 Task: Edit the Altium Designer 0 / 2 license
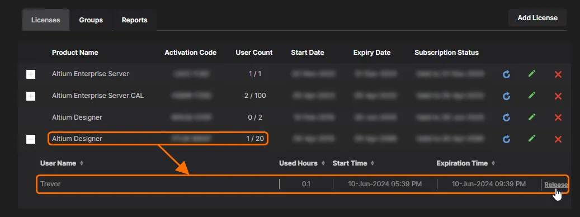pyautogui.click(x=531, y=117)
